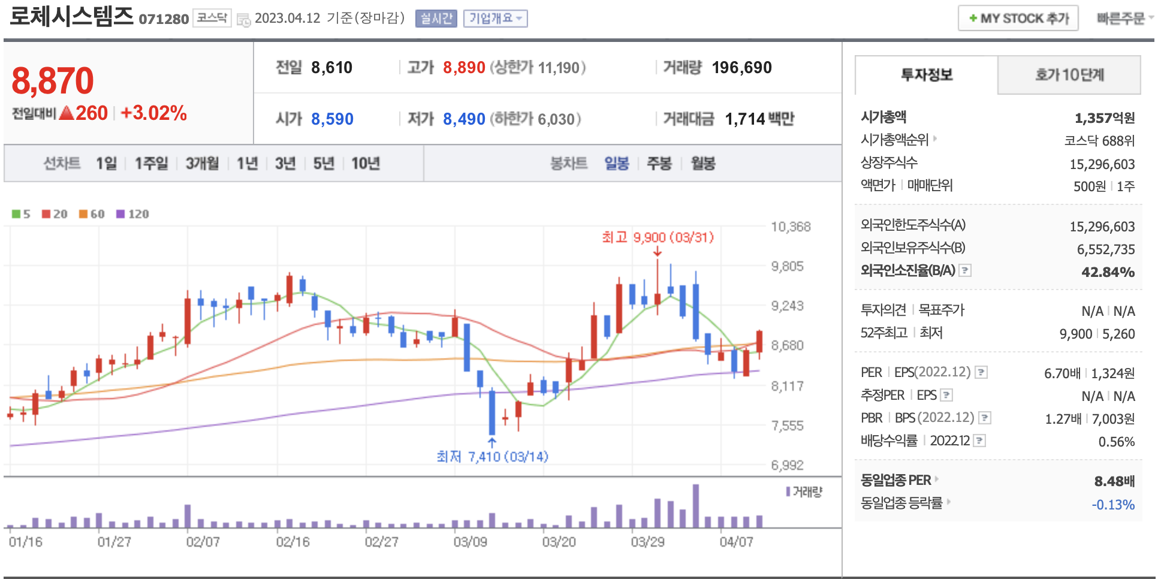This screenshot has height=579, width=1158.
Task: Click help icon next to 배당수익률 2022.12
Action: tap(979, 441)
